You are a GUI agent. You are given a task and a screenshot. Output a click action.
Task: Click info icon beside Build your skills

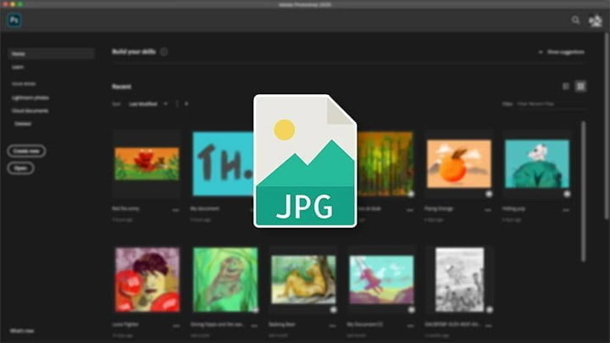(x=164, y=52)
